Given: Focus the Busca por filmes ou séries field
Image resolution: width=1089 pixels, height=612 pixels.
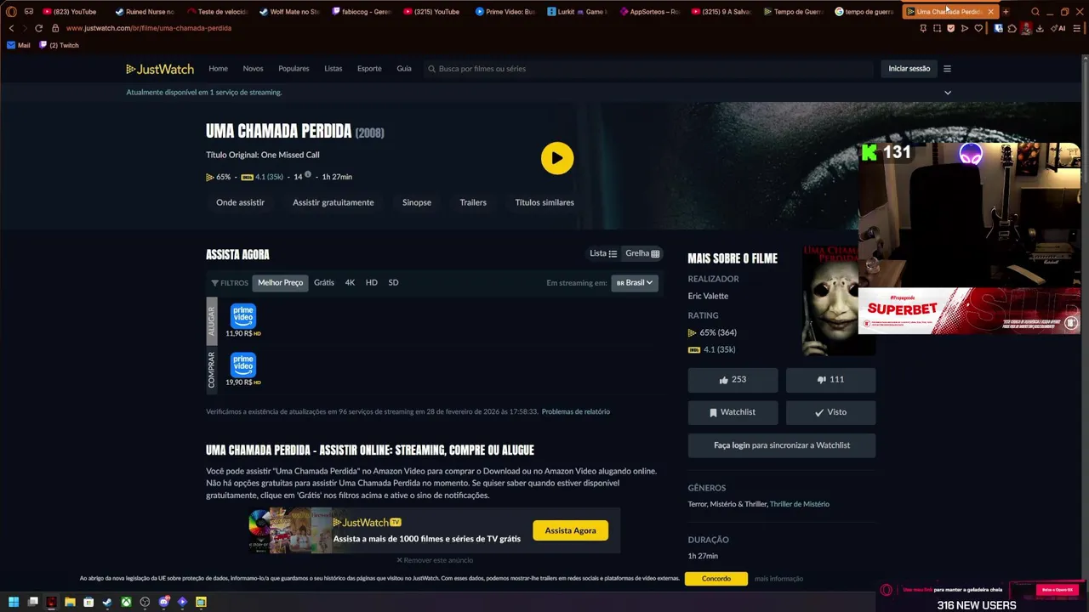Looking at the screenshot, I should 647,69.
